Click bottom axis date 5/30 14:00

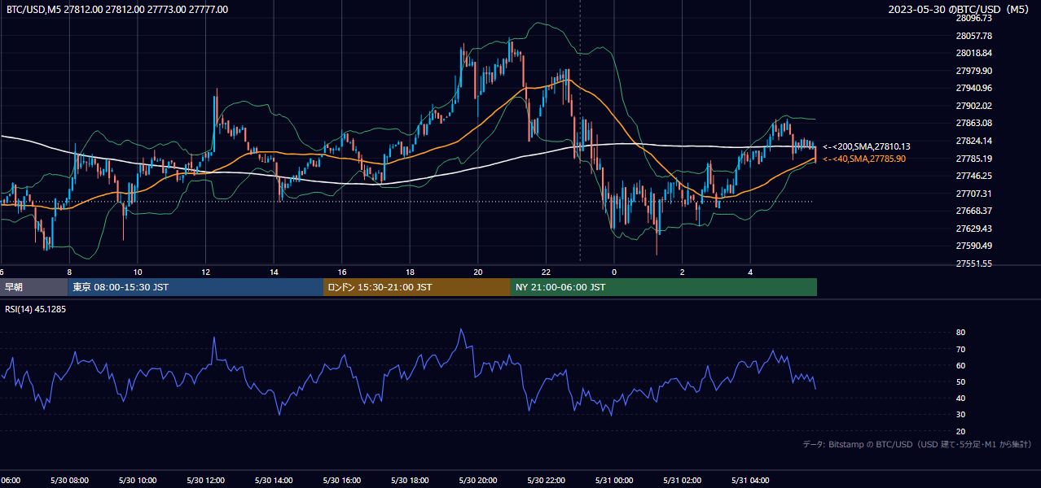click(x=274, y=481)
